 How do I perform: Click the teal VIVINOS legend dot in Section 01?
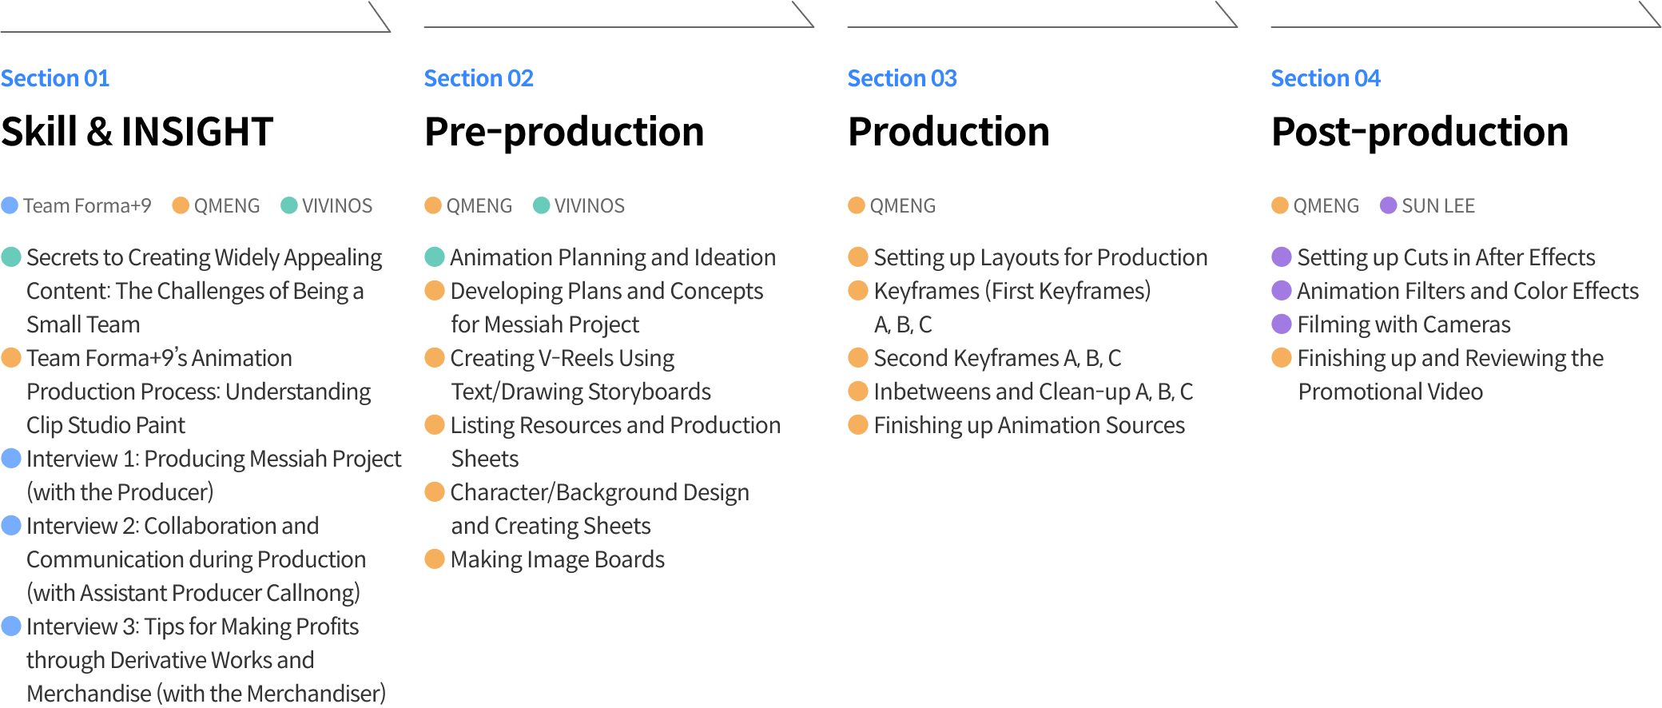click(x=289, y=205)
